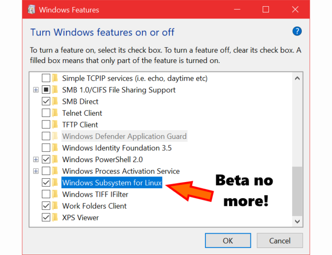Click Windows Defender Application Guard checkbox
Image resolution: width=332 pixels, height=255 pixels.
(46, 136)
